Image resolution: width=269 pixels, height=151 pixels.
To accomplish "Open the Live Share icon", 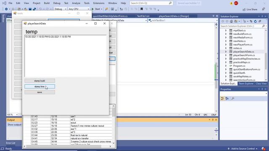I will [244, 9].
